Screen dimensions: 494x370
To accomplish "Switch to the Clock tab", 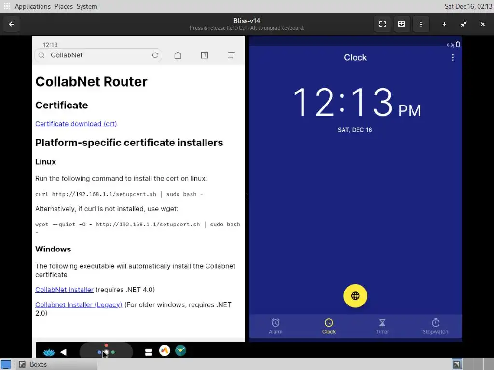I will [329, 326].
